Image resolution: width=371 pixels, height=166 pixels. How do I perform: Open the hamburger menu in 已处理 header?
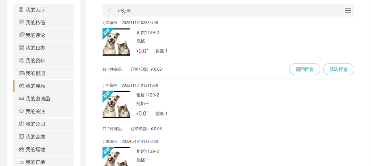[348, 10]
